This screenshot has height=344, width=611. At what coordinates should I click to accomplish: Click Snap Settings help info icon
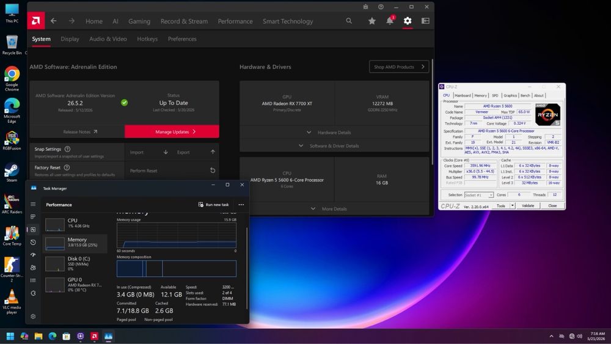[67, 149]
